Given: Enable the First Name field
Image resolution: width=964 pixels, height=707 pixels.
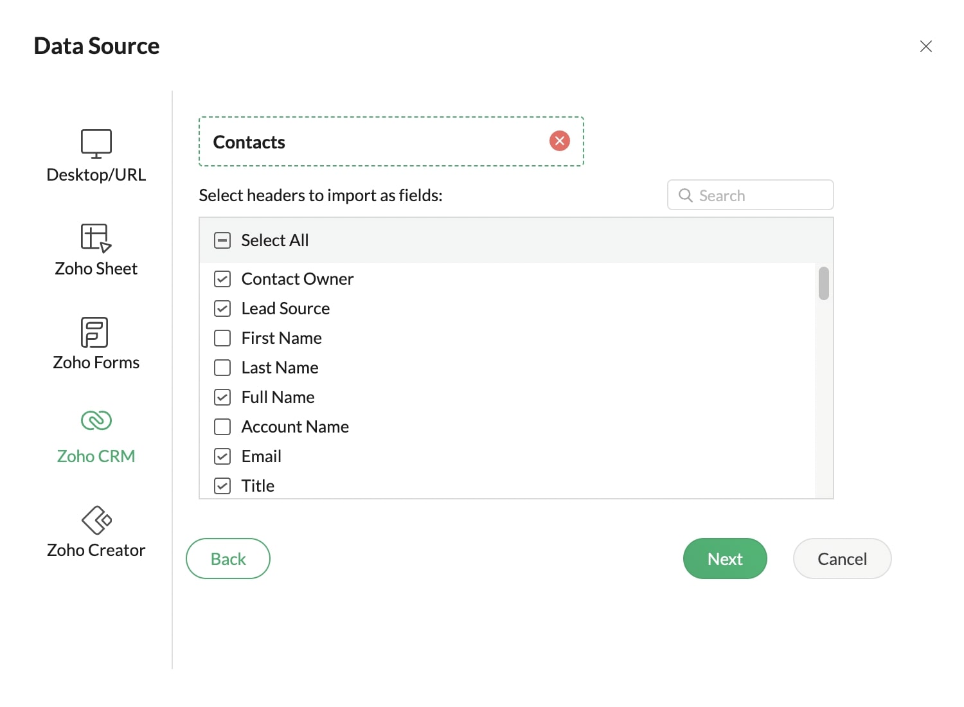Looking at the screenshot, I should point(222,337).
